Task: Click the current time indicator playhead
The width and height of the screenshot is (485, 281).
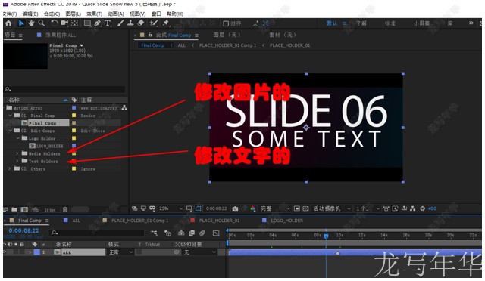Action: click(x=326, y=236)
